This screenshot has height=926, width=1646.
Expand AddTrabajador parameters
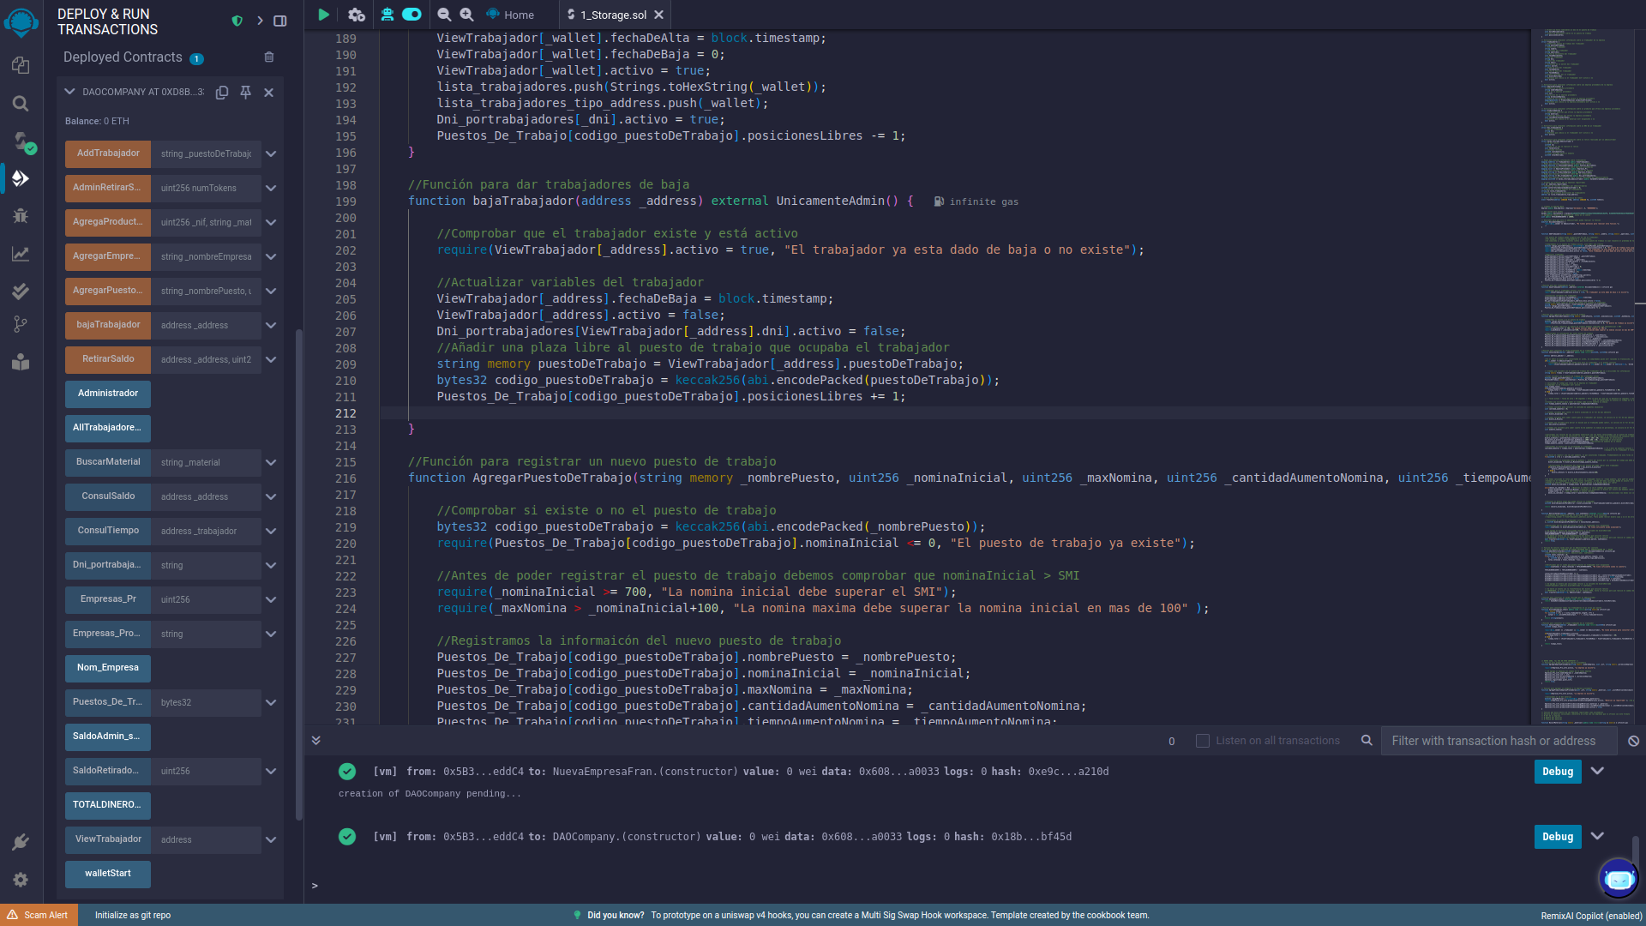pyautogui.click(x=271, y=154)
